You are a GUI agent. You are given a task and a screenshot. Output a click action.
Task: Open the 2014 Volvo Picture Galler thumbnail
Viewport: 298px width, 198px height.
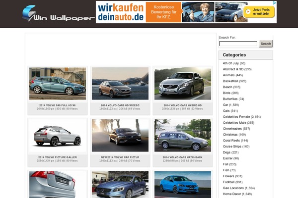pos(58,136)
